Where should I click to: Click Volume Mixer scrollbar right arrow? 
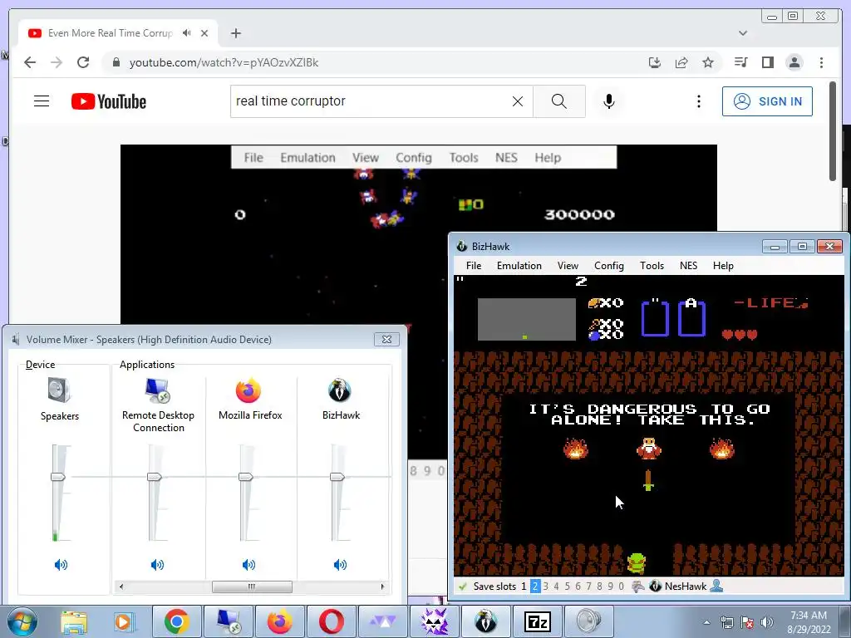(382, 586)
